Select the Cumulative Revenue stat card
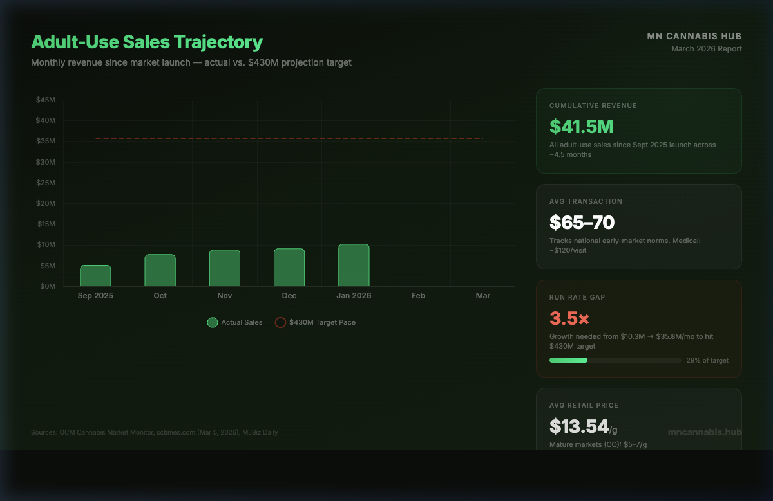Viewport: 773px width, 501px height. point(639,131)
